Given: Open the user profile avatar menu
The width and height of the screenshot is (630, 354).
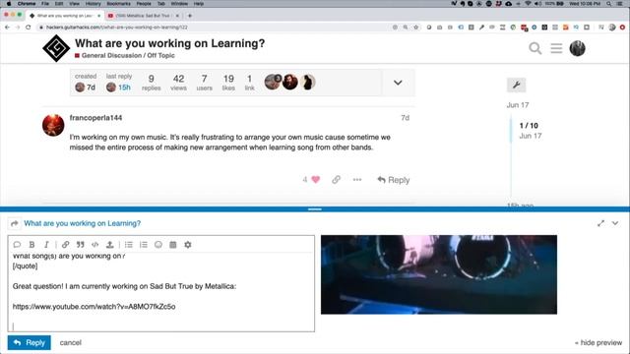Looking at the screenshot, I should click(578, 48).
